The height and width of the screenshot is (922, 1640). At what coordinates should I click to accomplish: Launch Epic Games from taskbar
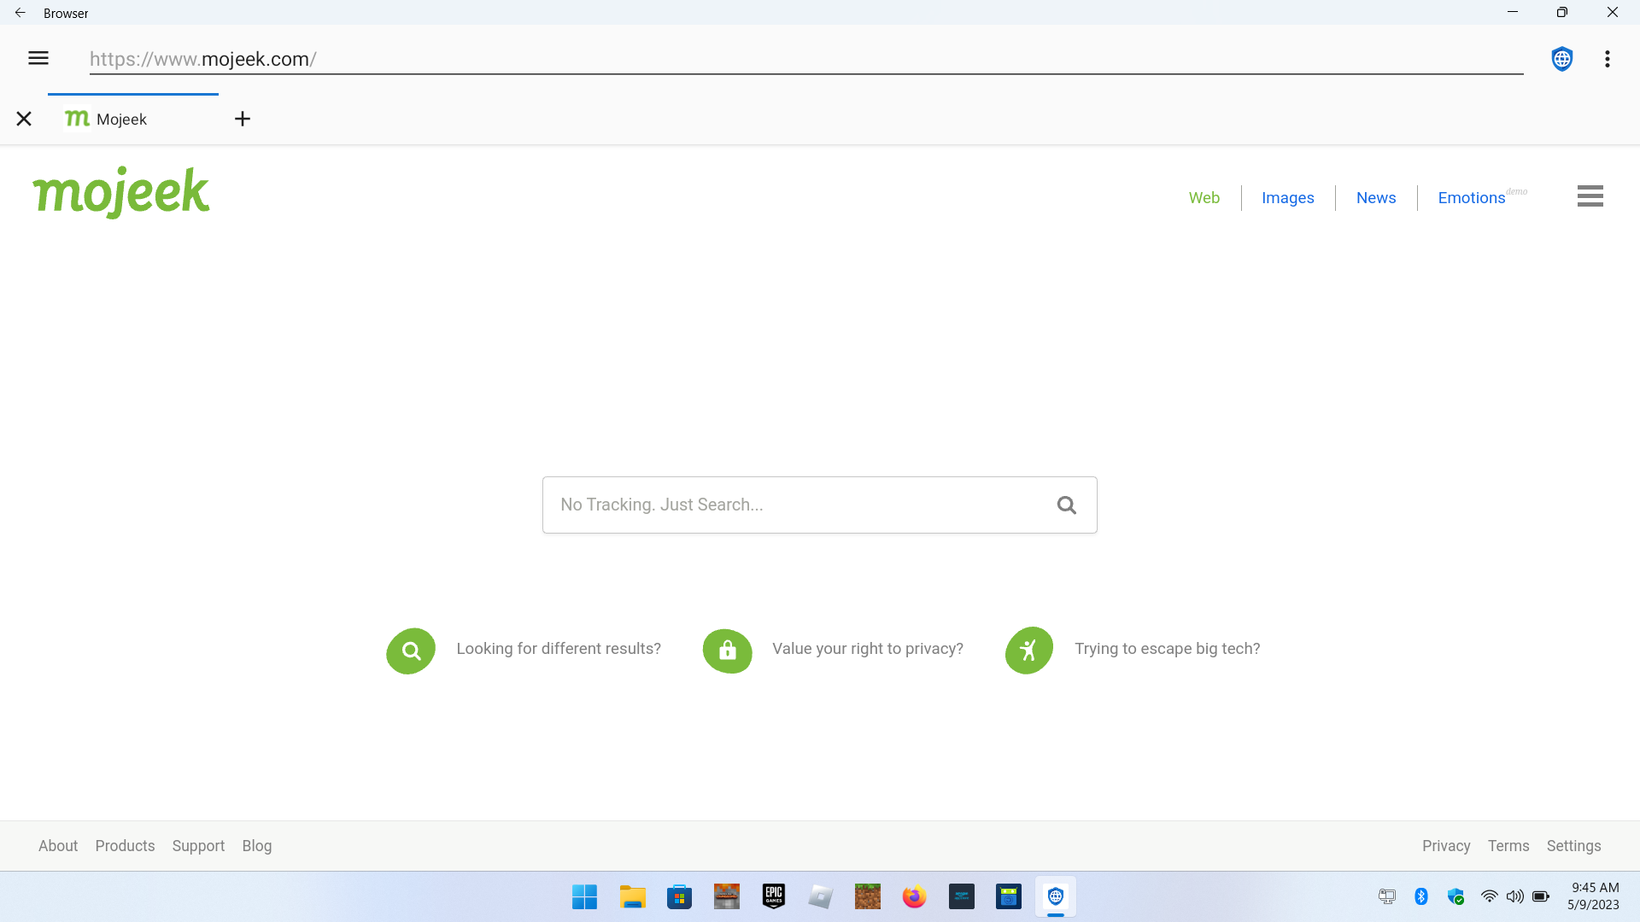click(x=774, y=896)
